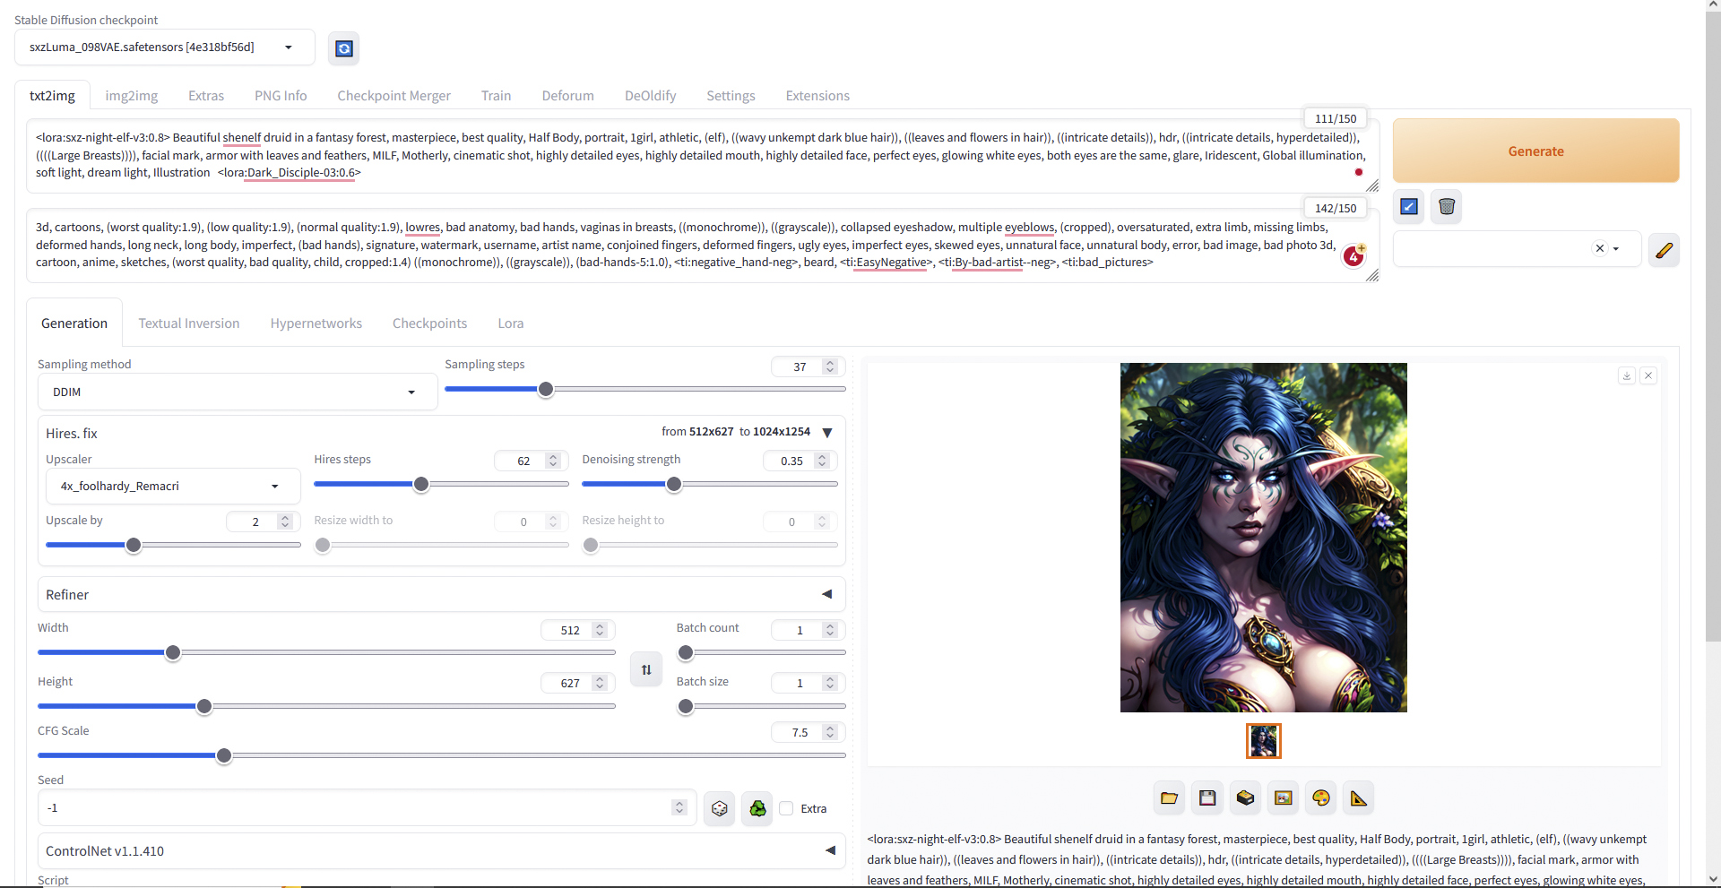Click the swap width and height icon
Screen dimensions: 1721x888
pyautogui.click(x=646, y=669)
